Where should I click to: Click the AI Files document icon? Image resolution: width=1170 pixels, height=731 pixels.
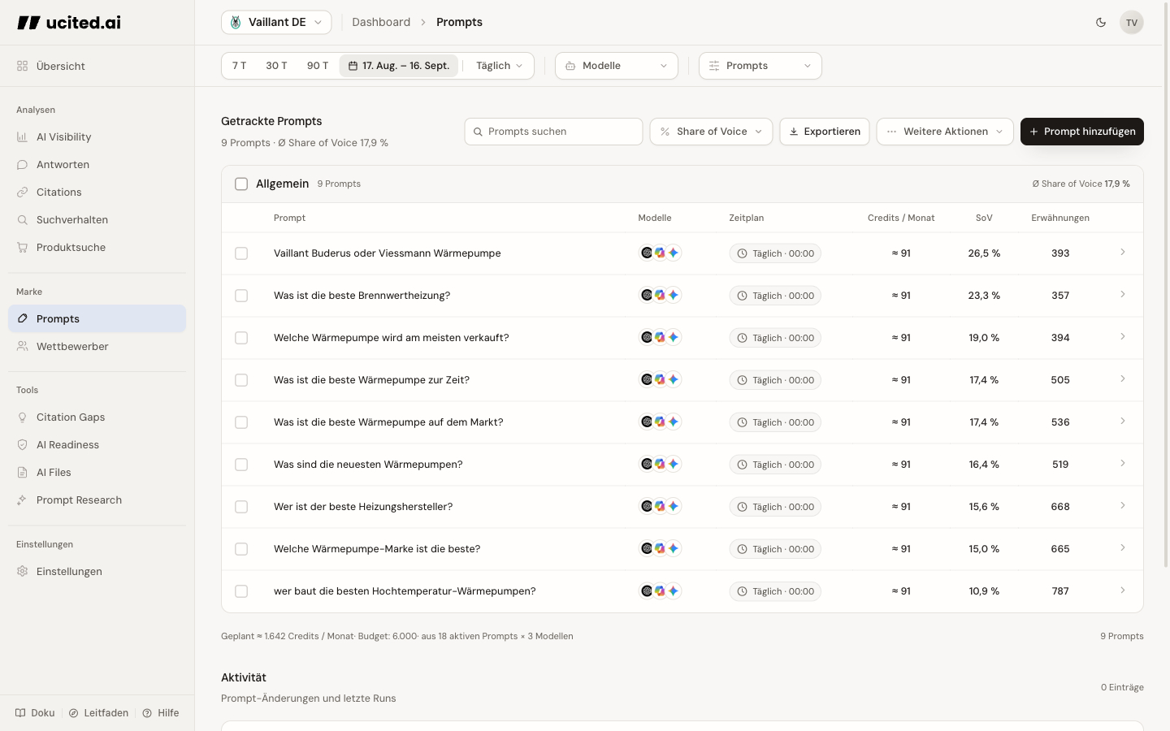22,473
